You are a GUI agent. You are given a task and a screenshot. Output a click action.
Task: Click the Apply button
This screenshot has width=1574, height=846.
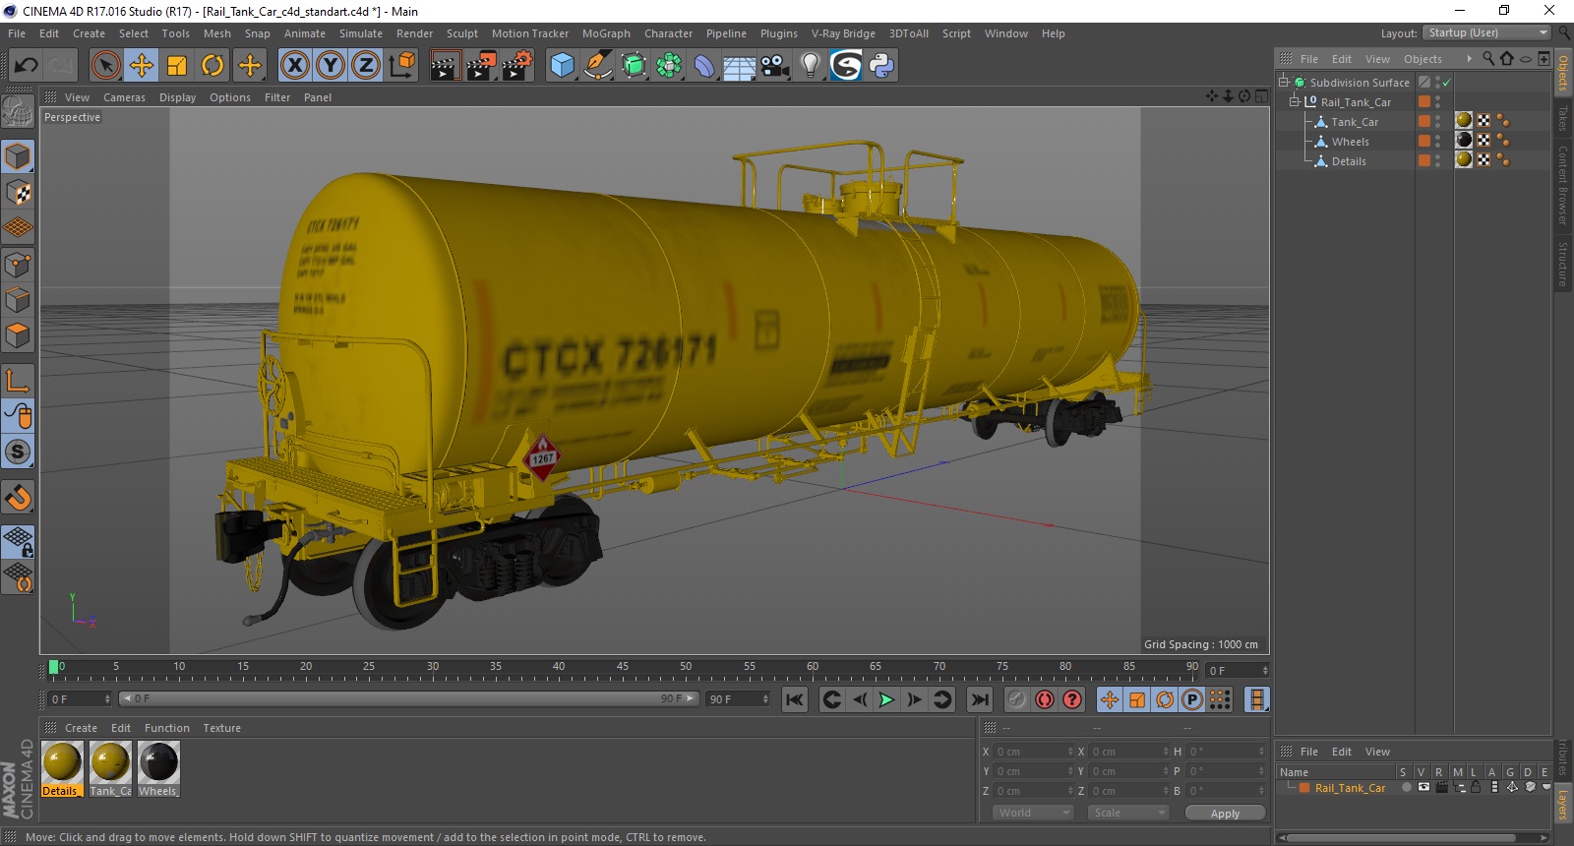(1225, 814)
